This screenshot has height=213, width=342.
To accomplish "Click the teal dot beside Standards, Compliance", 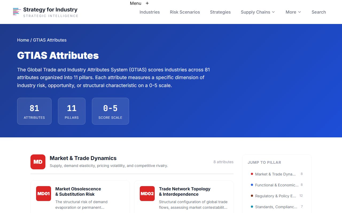I will click(252, 207).
